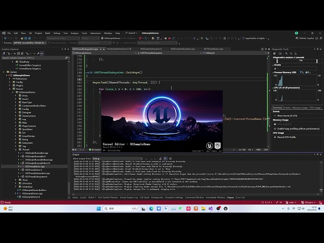Viewport: 324px width, 243px height.
Task: Click the Diagnostic Tools zoom out icon
Action: point(291,54)
